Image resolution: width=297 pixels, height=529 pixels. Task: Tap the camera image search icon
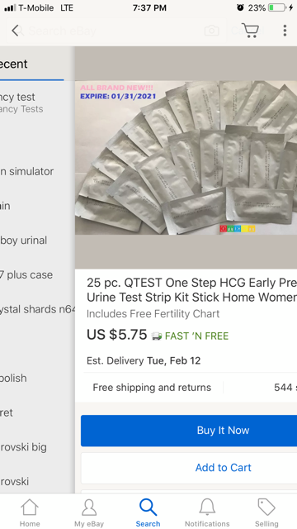click(x=211, y=31)
